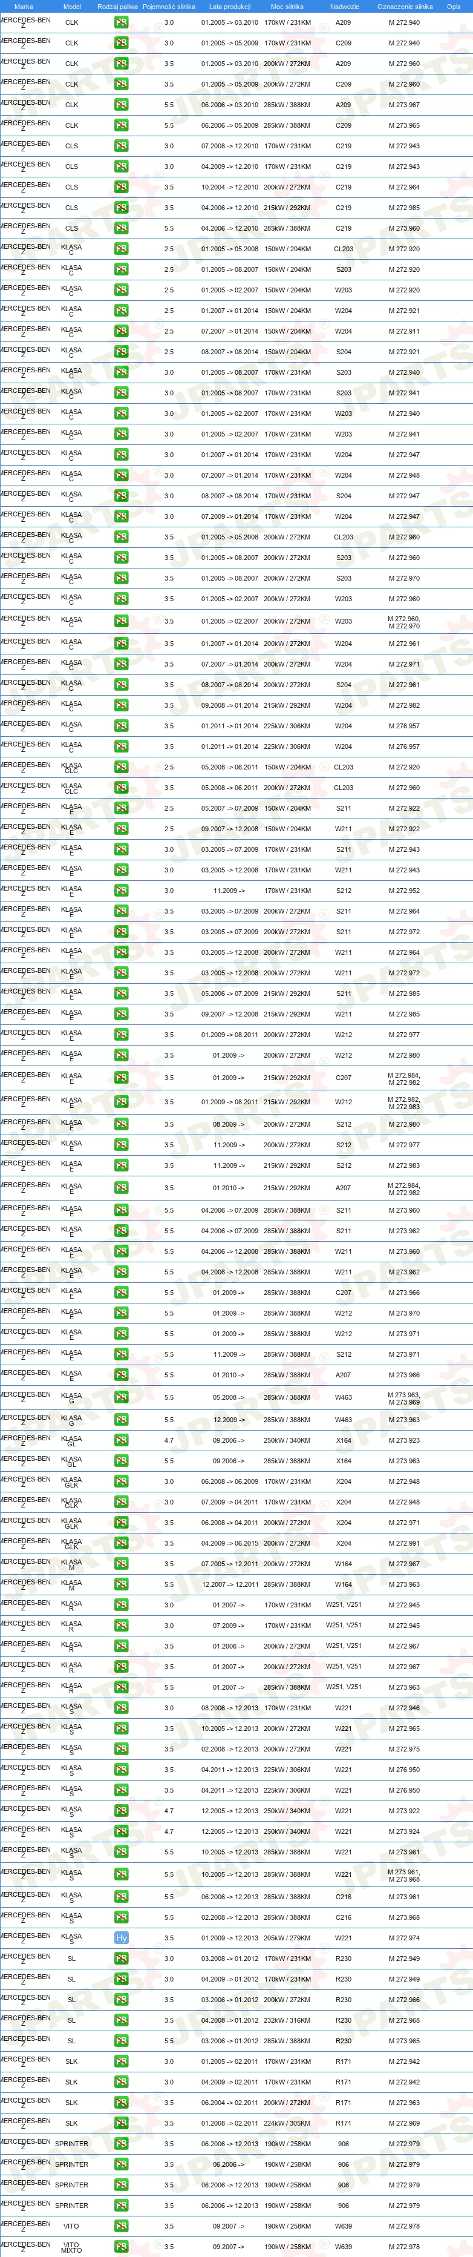Click fuel icon in W164 M 273.963 row
Screen dimensions: 473x2257
pyautogui.click(x=121, y=1584)
